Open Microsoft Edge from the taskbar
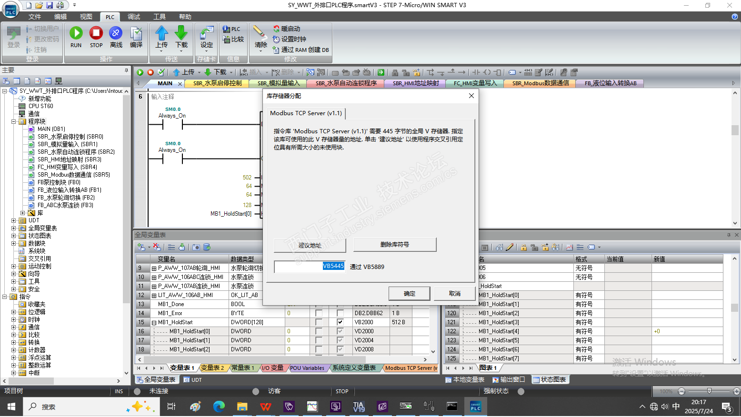 point(219,407)
